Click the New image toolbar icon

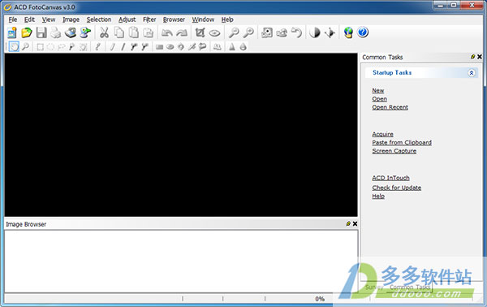coord(12,32)
